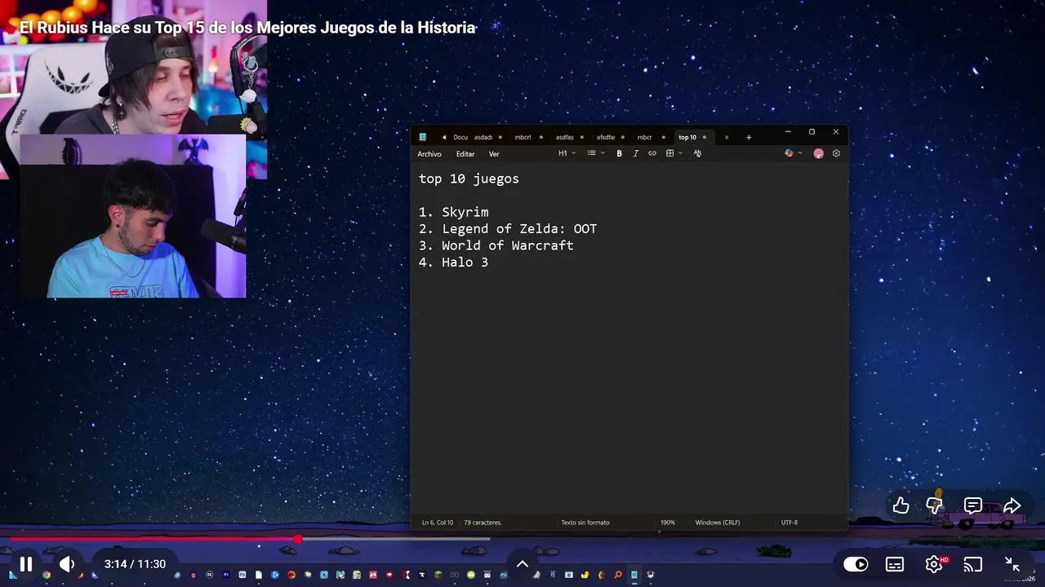Click the Notepad app icon in title bar

click(x=423, y=137)
